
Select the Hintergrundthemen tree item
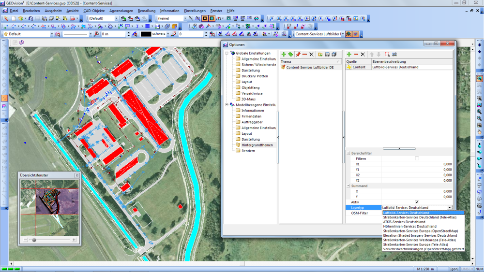[257, 145]
